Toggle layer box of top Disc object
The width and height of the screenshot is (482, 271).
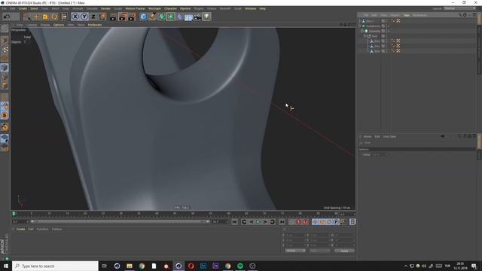point(383,21)
